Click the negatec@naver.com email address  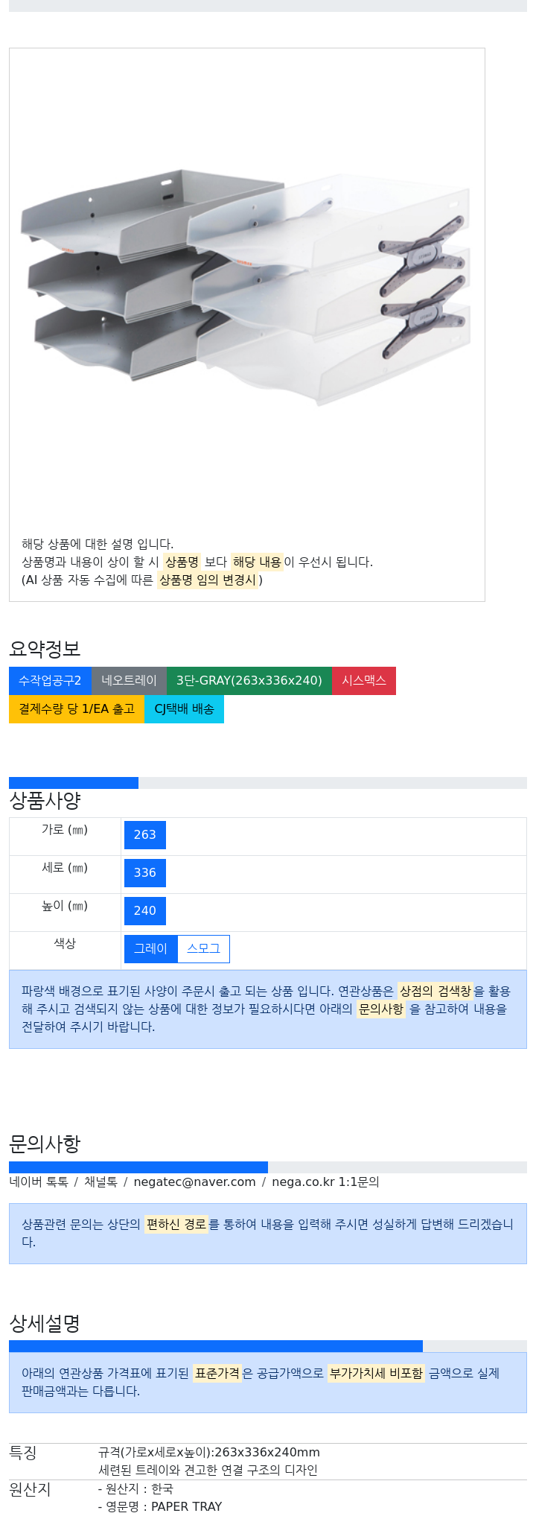[194, 1182]
